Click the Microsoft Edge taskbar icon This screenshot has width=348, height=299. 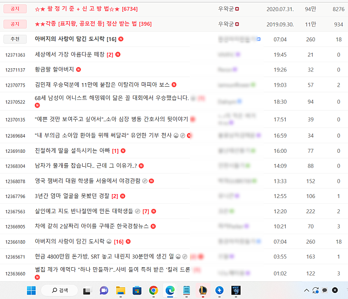pos(170,290)
